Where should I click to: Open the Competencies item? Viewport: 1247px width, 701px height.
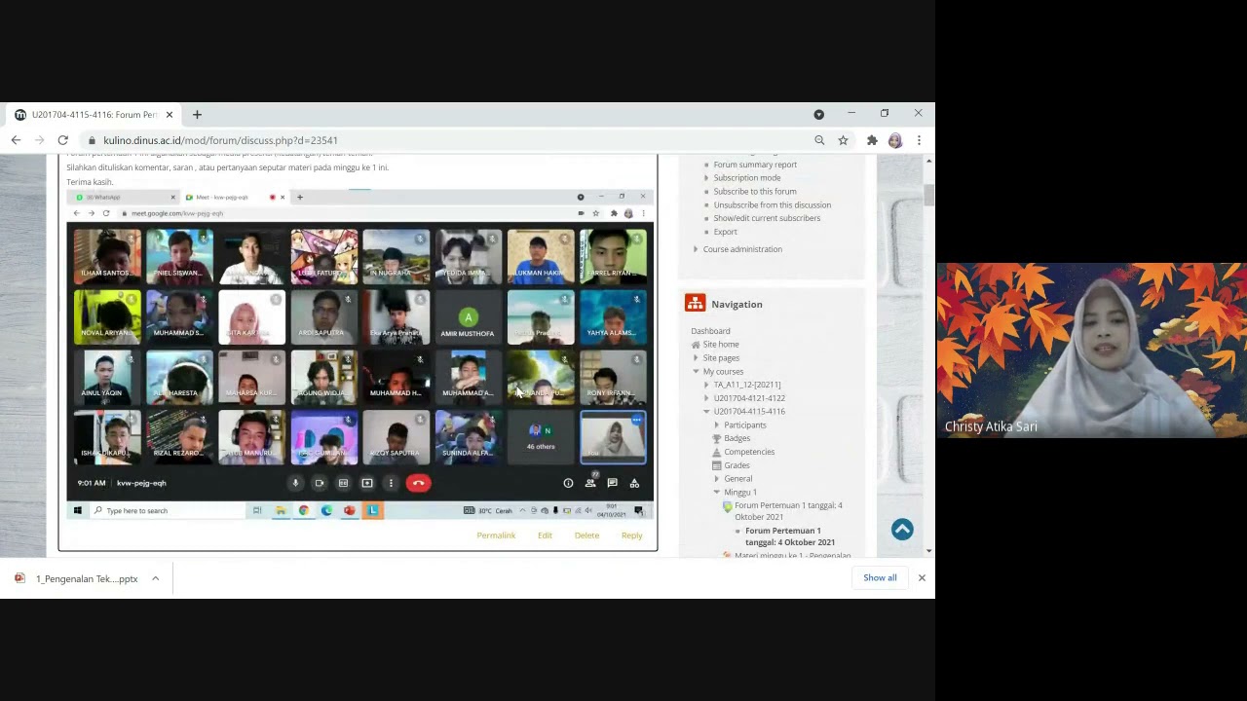749,452
